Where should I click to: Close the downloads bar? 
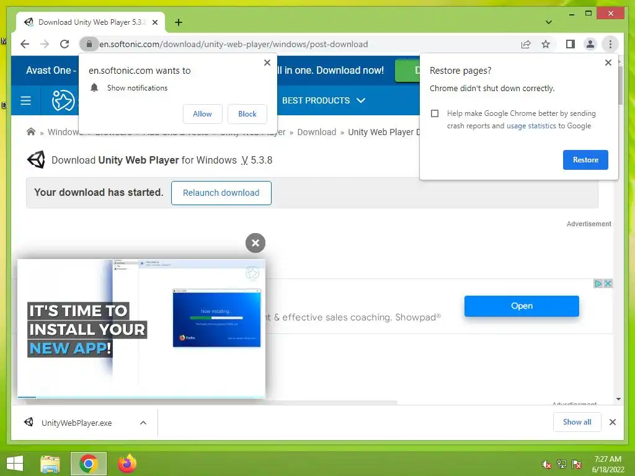click(612, 422)
